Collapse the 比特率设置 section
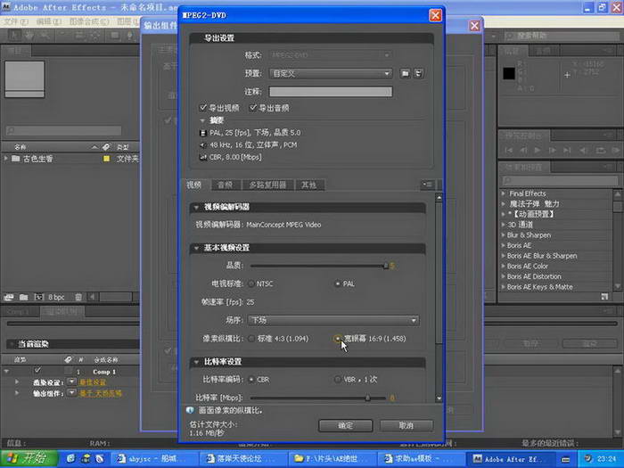The image size is (624, 468). pos(196,362)
